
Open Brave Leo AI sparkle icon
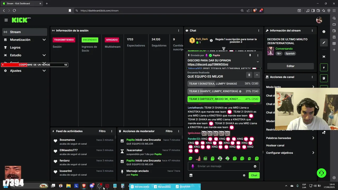324,11
